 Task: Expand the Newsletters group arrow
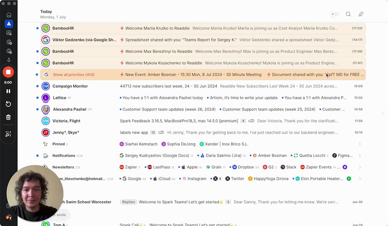coord(360,167)
